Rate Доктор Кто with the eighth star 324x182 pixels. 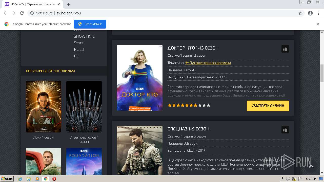coord(200,105)
